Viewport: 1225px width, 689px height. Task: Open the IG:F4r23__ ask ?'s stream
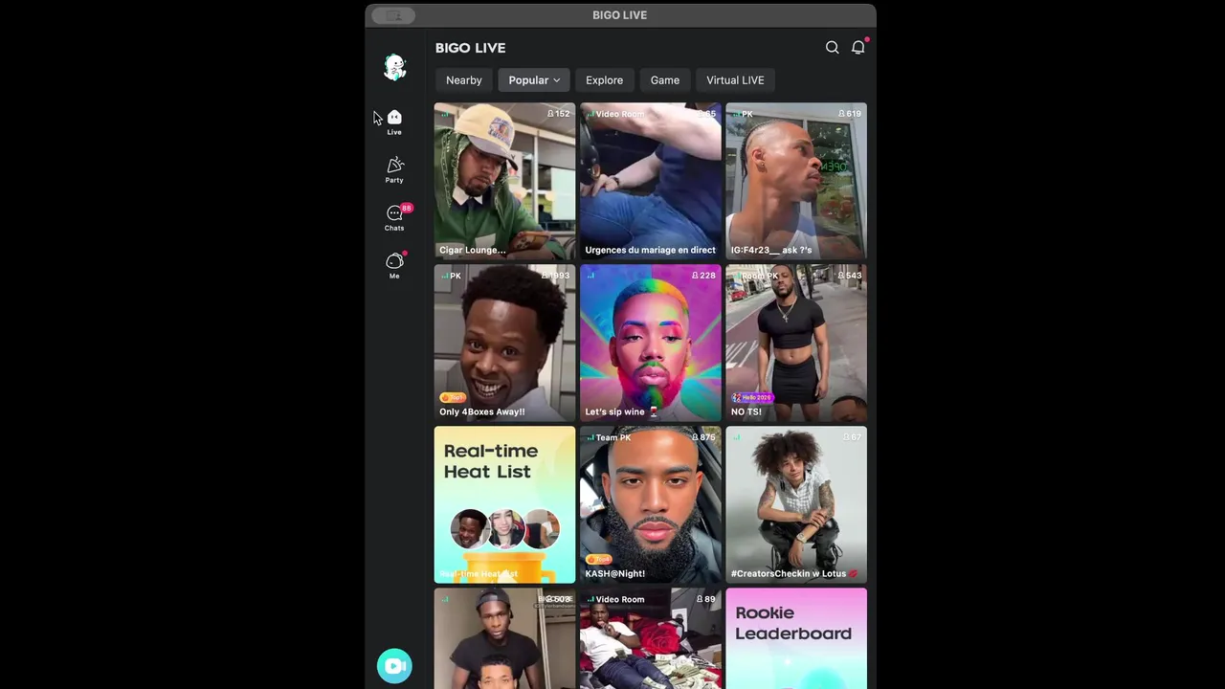click(796, 181)
